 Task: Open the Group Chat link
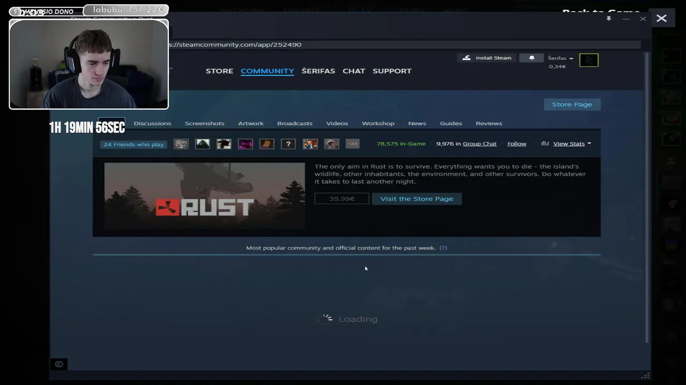click(x=480, y=143)
